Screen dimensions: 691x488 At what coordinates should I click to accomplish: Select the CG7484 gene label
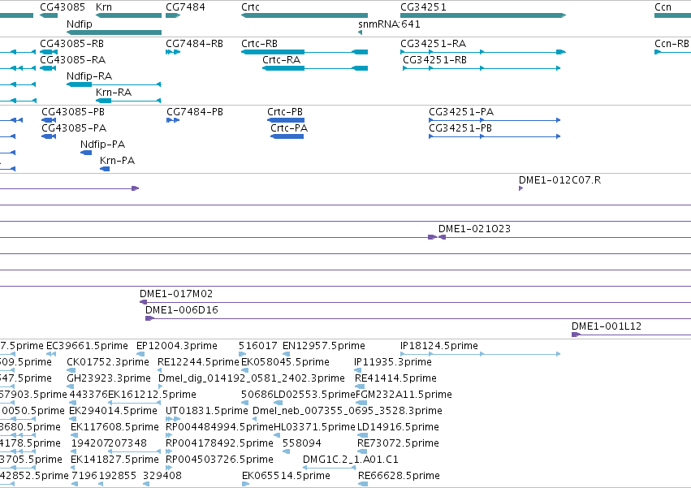click(x=185, y=7)
